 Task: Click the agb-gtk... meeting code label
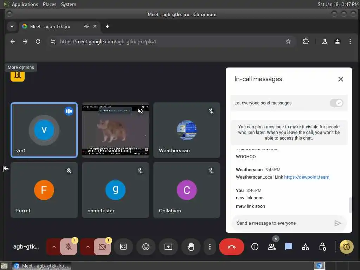[x=26, y=247]
